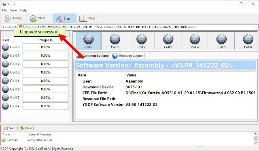
Task: Click Cell 3 icon in progress list
Action: click(x=5, y=72)
